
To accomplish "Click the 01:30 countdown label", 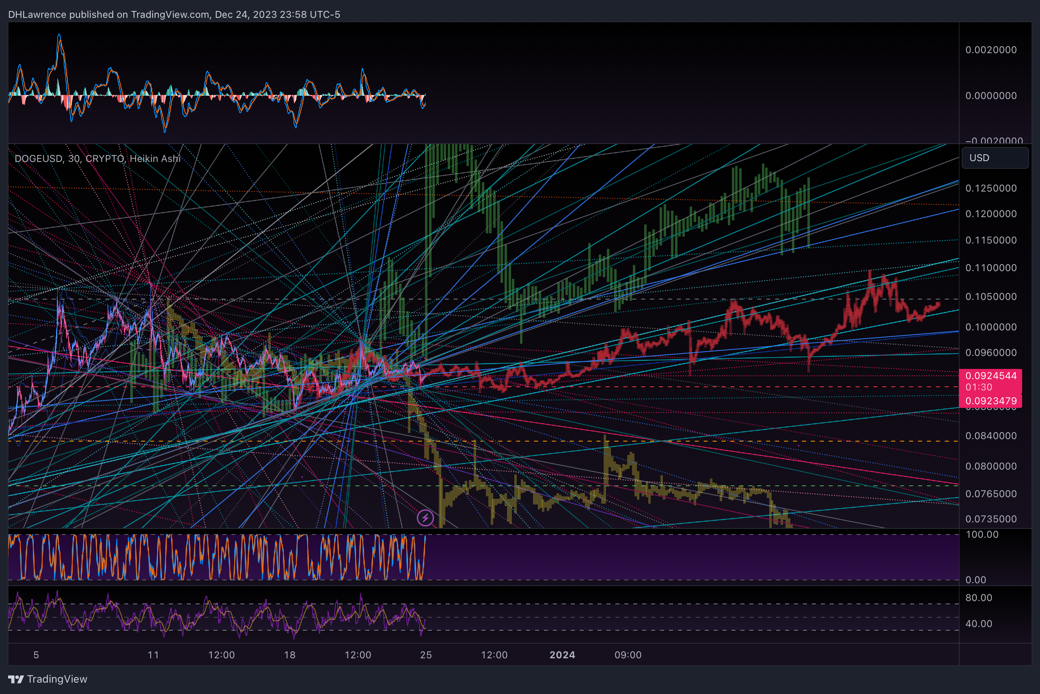I will 979,387.
